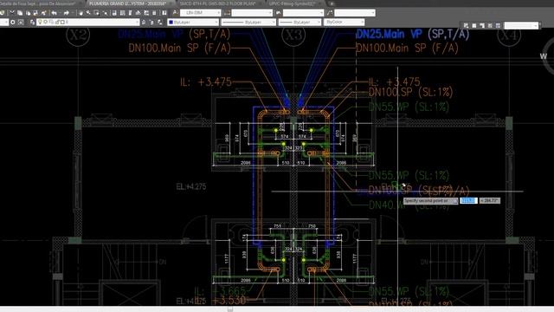Select the DN100.SP (SL:1%) label at top right

pyautogui.click(x=410, y=93)
